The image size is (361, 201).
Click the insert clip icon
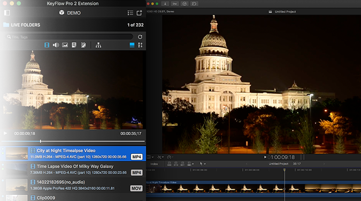176,164
